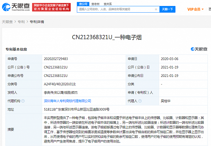
Task: Show help icon next to 代理人
Action: point(140,101)
